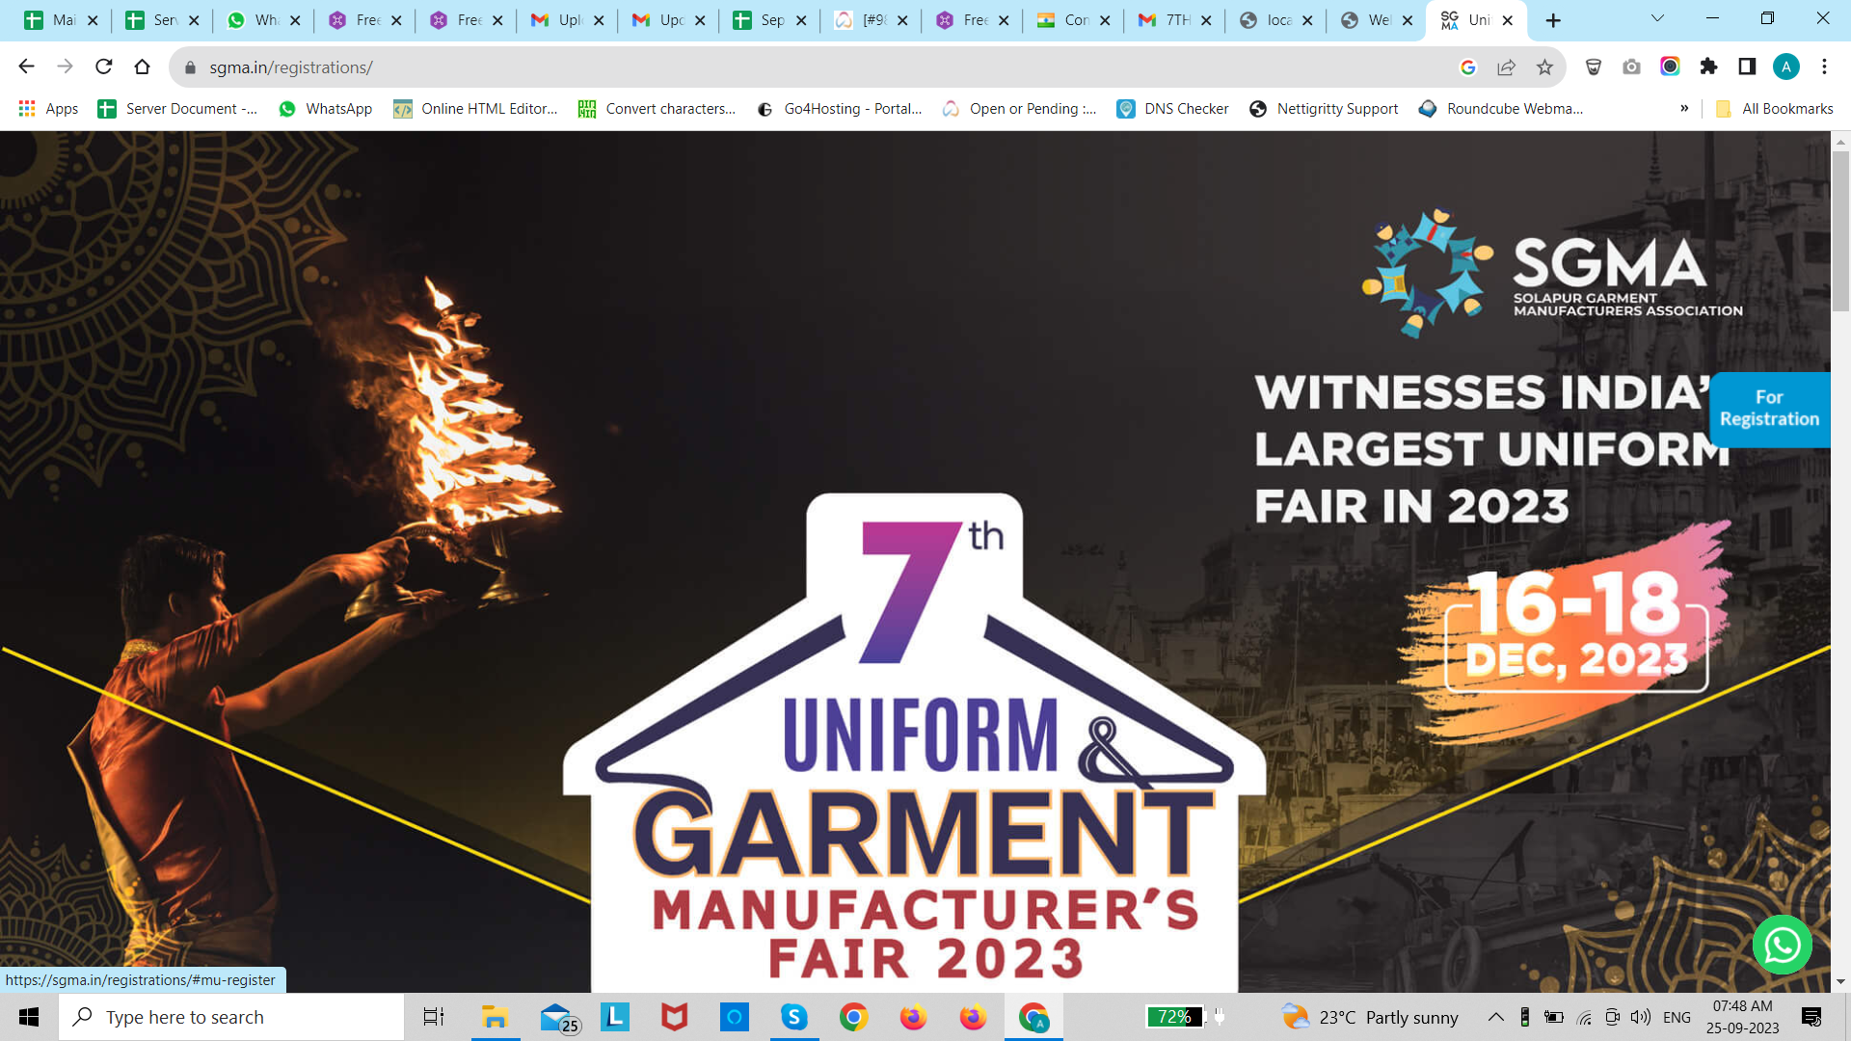The width and height of the screenshot is (1851, 1041).
Task: Open the WhatsApp chat floating button
Action: pos(1782,945)
